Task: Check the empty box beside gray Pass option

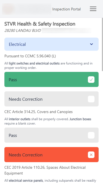Action: (91, 135)
